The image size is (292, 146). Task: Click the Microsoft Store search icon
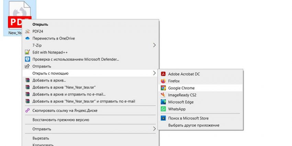click(x=163, y=118)
